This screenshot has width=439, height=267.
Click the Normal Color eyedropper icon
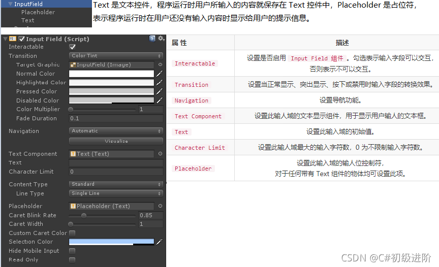159,74
